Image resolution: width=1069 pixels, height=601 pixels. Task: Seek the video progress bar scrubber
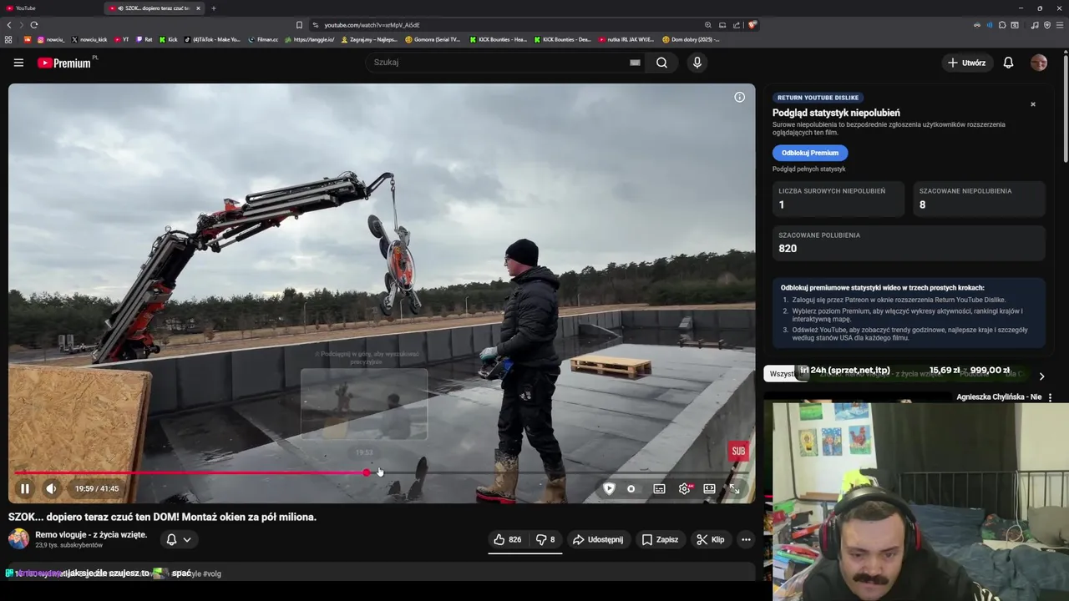367,472
